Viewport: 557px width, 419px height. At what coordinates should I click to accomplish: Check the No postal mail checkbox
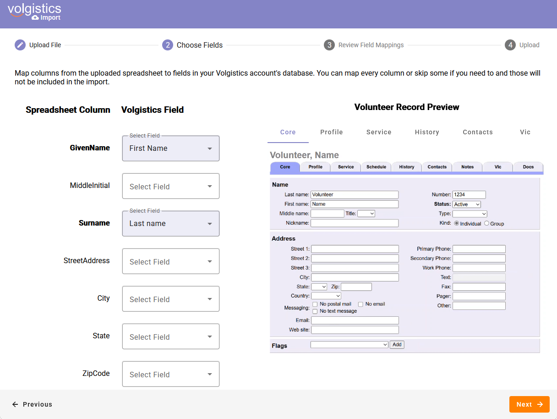315,304
